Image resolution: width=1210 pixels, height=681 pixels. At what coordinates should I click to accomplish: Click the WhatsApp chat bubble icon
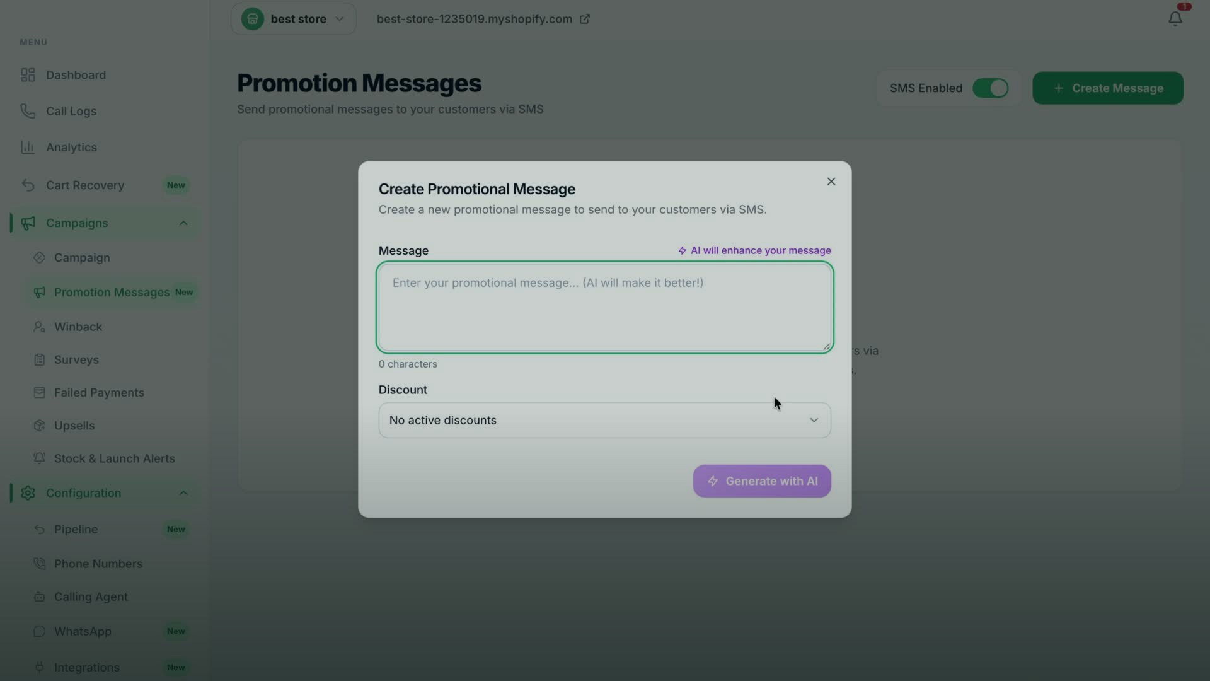click(40, 631)
